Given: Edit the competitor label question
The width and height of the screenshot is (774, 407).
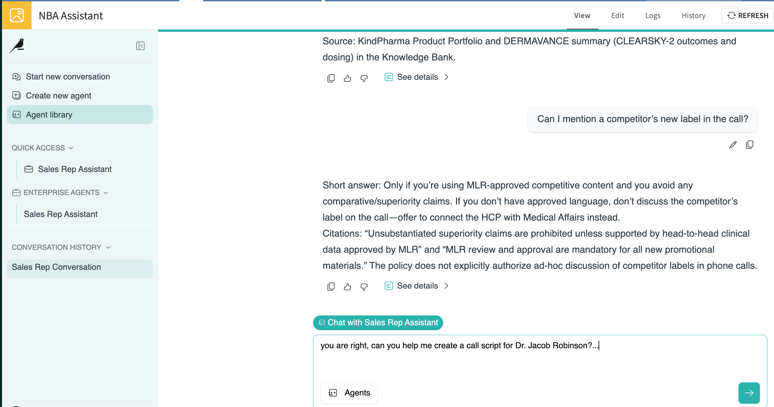Looking at the screenshot, I should (x=733, y=144).
